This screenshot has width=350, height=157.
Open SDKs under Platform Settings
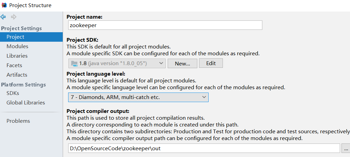(x=13, y=93)
